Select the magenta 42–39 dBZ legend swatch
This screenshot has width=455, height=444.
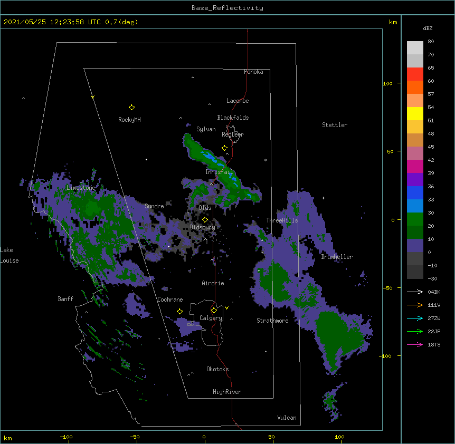pyautogui.click(x=415, y=166)
